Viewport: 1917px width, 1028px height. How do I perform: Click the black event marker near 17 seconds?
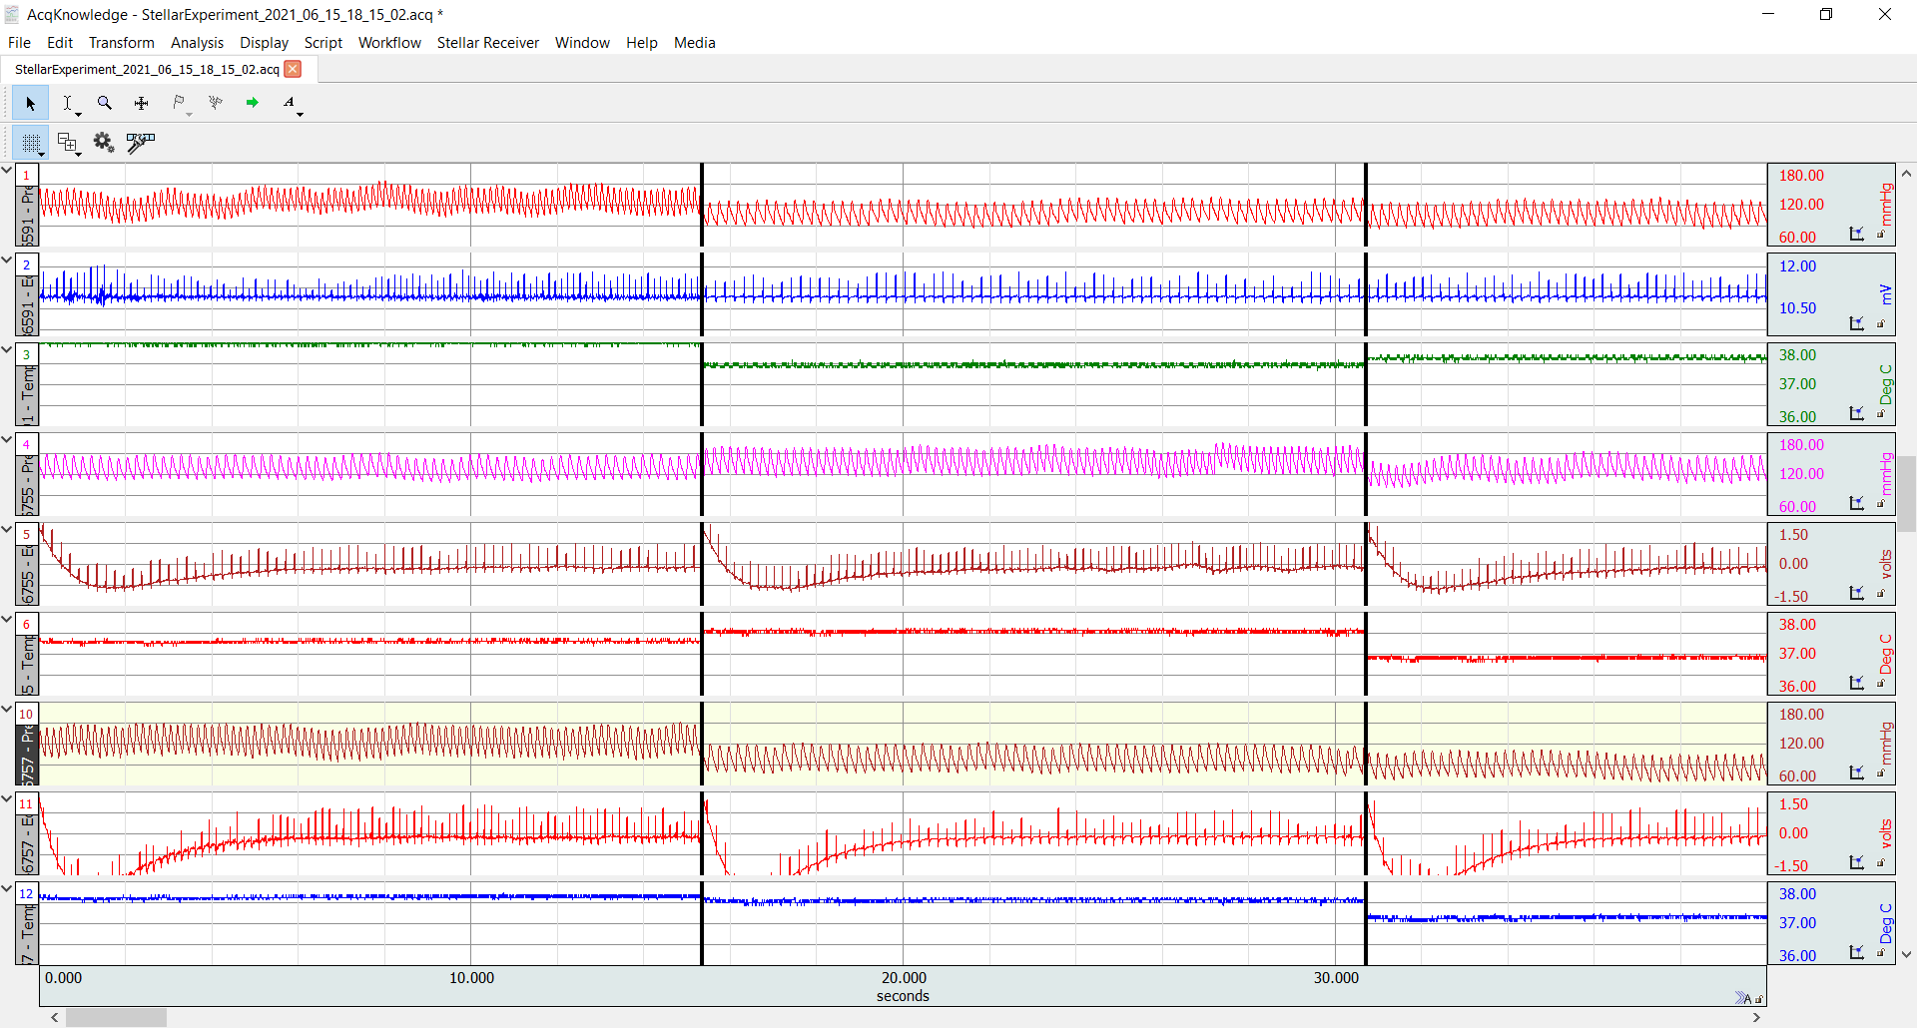(702, 559)
